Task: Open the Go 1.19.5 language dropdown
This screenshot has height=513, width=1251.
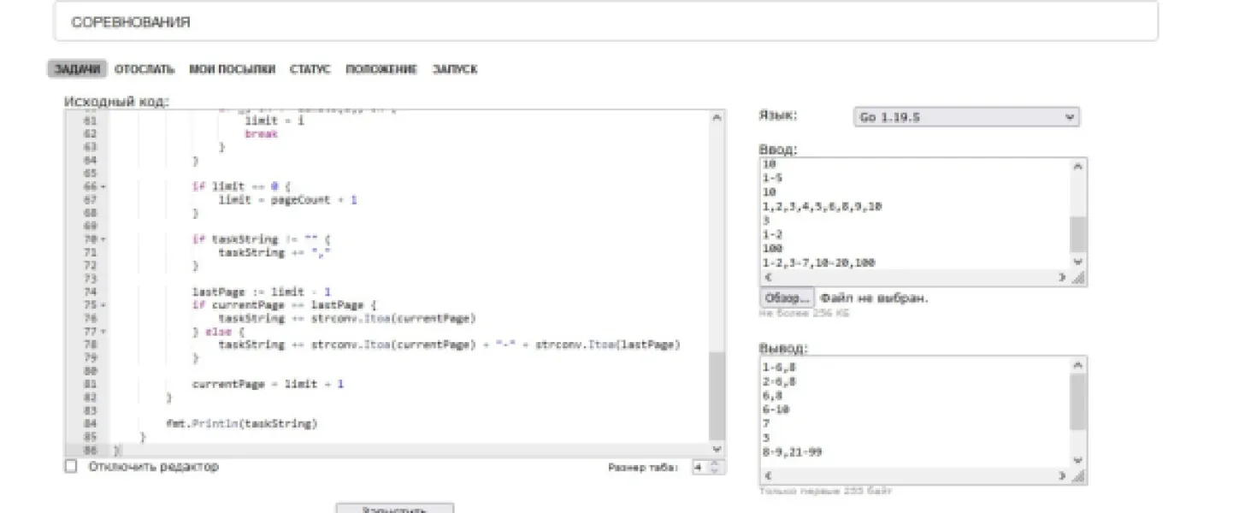Action: [966, 117]
